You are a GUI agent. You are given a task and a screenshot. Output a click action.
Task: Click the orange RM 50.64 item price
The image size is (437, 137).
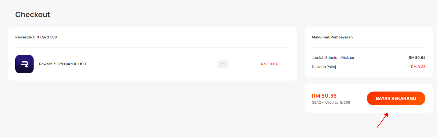pyautogui.click(x=269, y=64)
